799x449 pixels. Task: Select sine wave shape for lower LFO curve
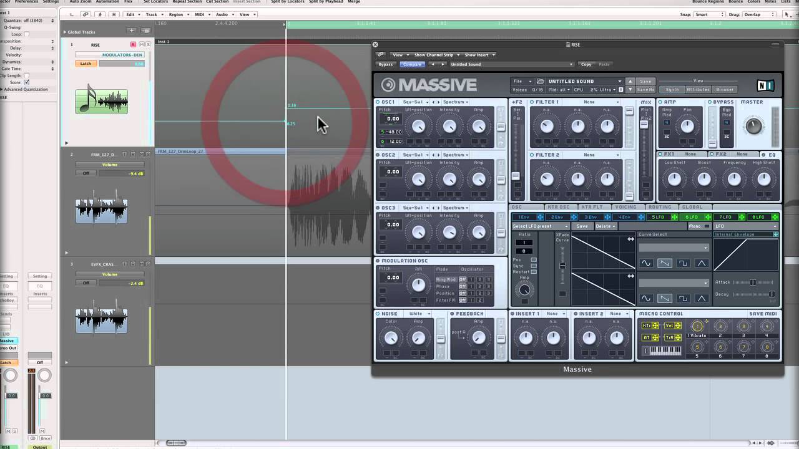coord(646,299)
